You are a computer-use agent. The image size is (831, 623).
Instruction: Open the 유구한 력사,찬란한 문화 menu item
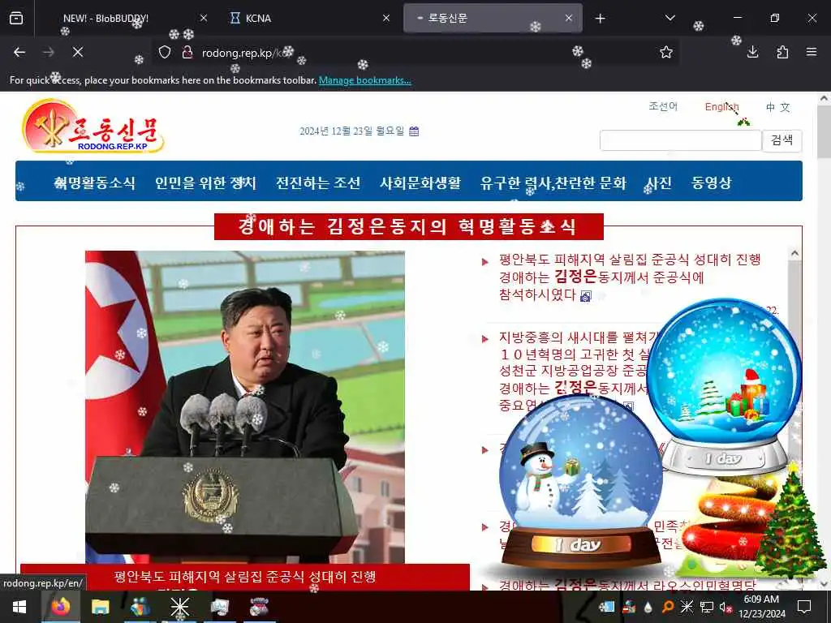pyautogui.click(x=553, y=183)
